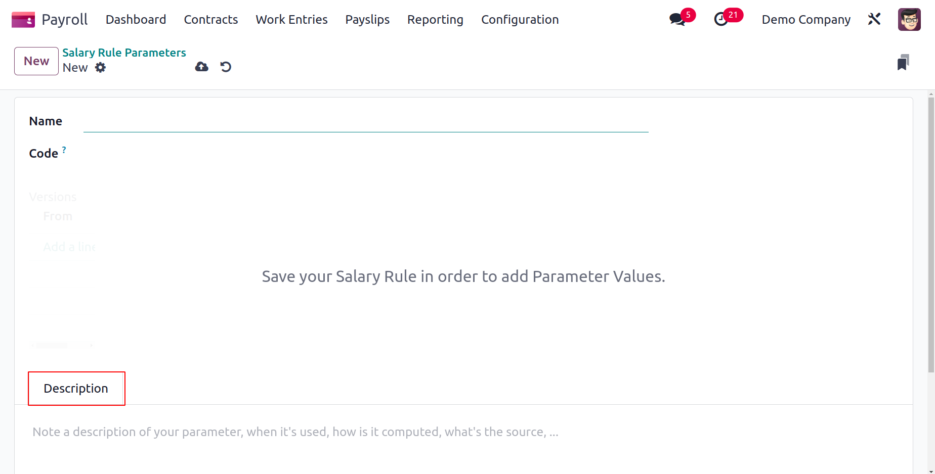935x474 pixels.
Task: Open the activities clock icon showing 21
Action: coord(721,20)
